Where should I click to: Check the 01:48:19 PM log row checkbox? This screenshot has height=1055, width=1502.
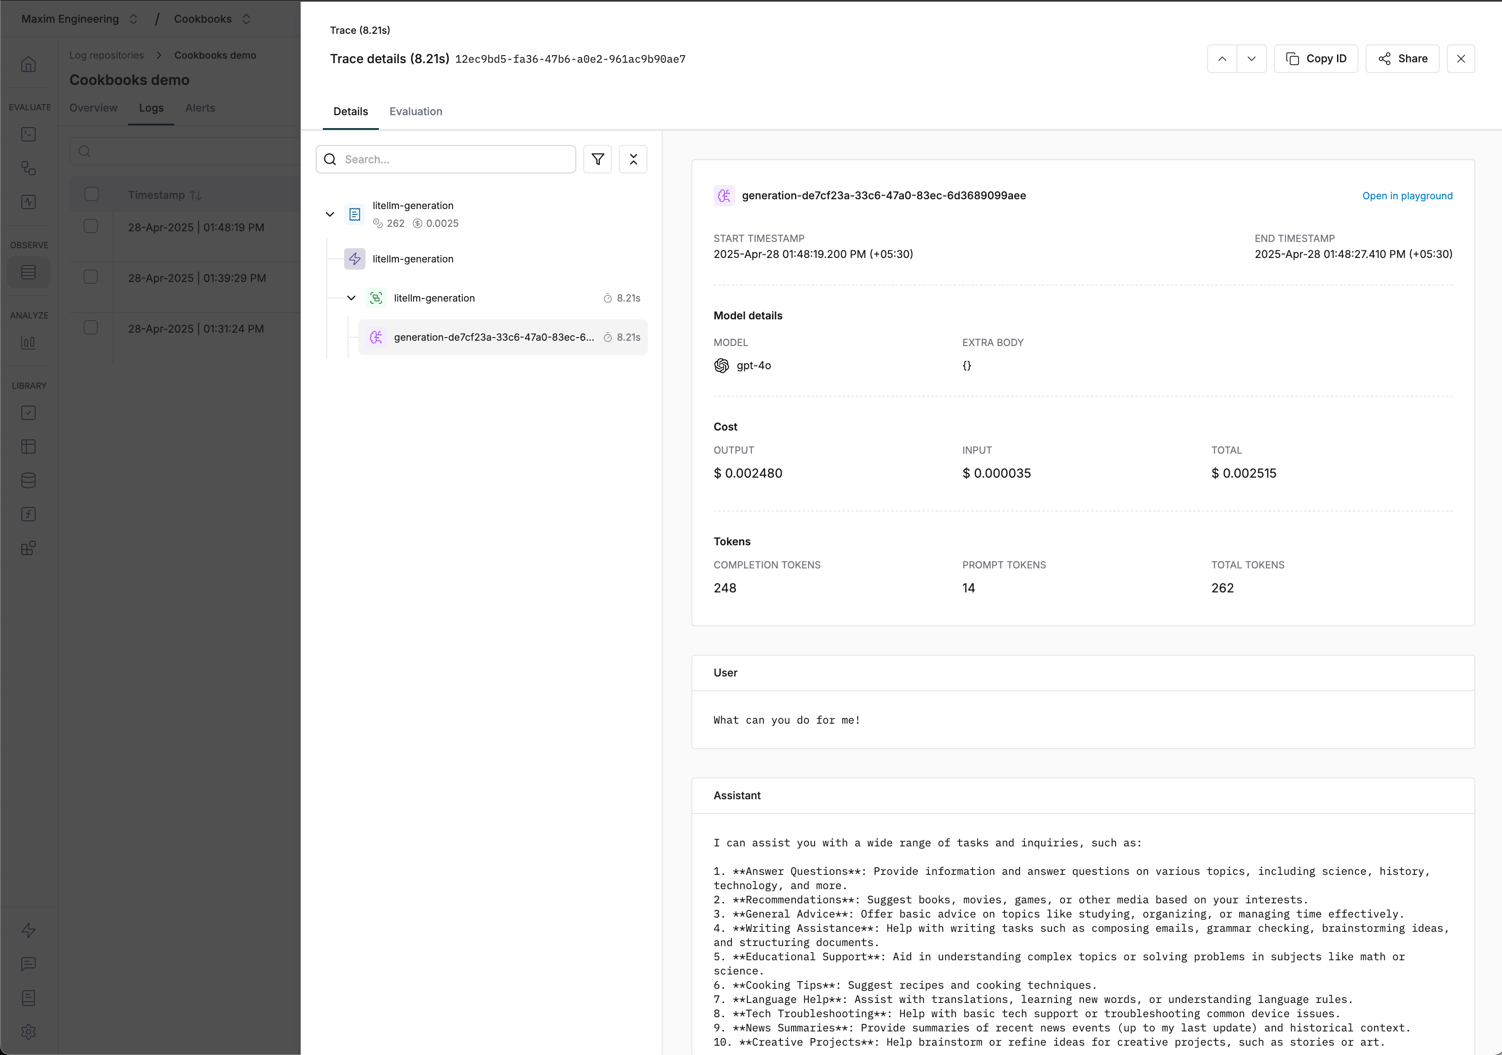(91, 226)
